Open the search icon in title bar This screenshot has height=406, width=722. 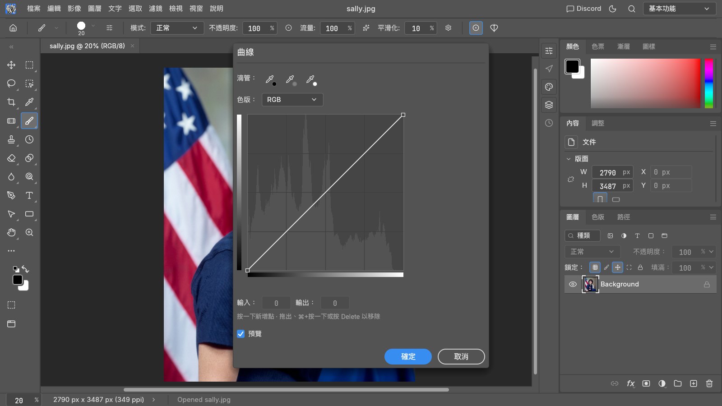coord(632,9)
